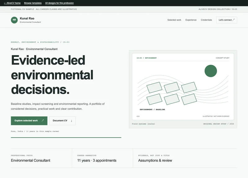Image resolution: width=248 pixels, height=178 pixels.
Task: Click 'ALIVECV DESIGN COLLECTION / 10-03' text
Action: [x=218, y=9]
